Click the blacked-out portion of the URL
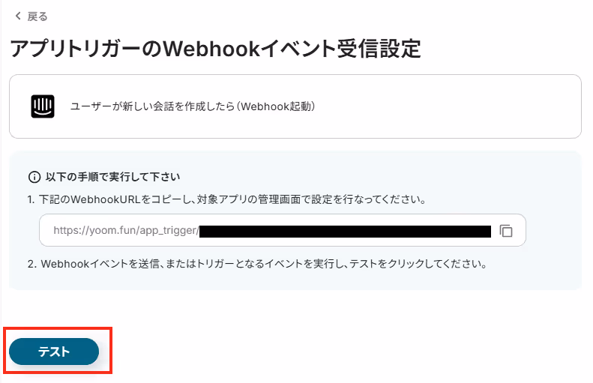The height and width of the screenshot is (383, 593). 345,232
